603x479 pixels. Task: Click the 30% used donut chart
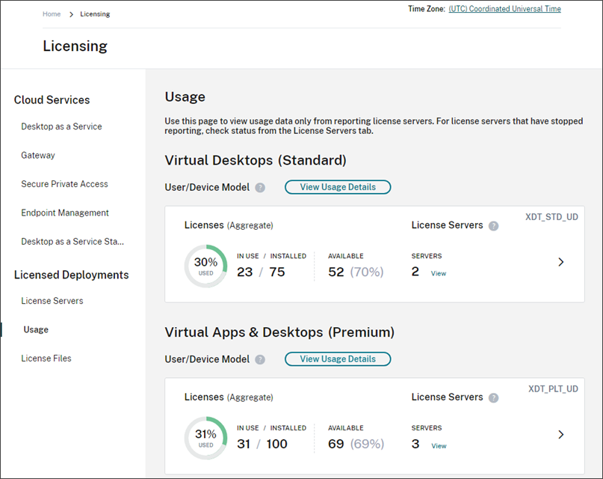click(x=205, y=266)
